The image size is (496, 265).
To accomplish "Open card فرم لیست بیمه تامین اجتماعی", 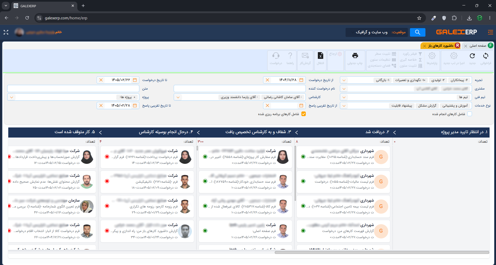I will (x=343, y=206).
